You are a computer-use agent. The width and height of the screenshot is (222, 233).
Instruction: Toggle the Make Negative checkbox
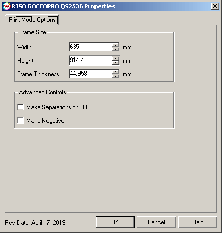[x=20, y=120]
